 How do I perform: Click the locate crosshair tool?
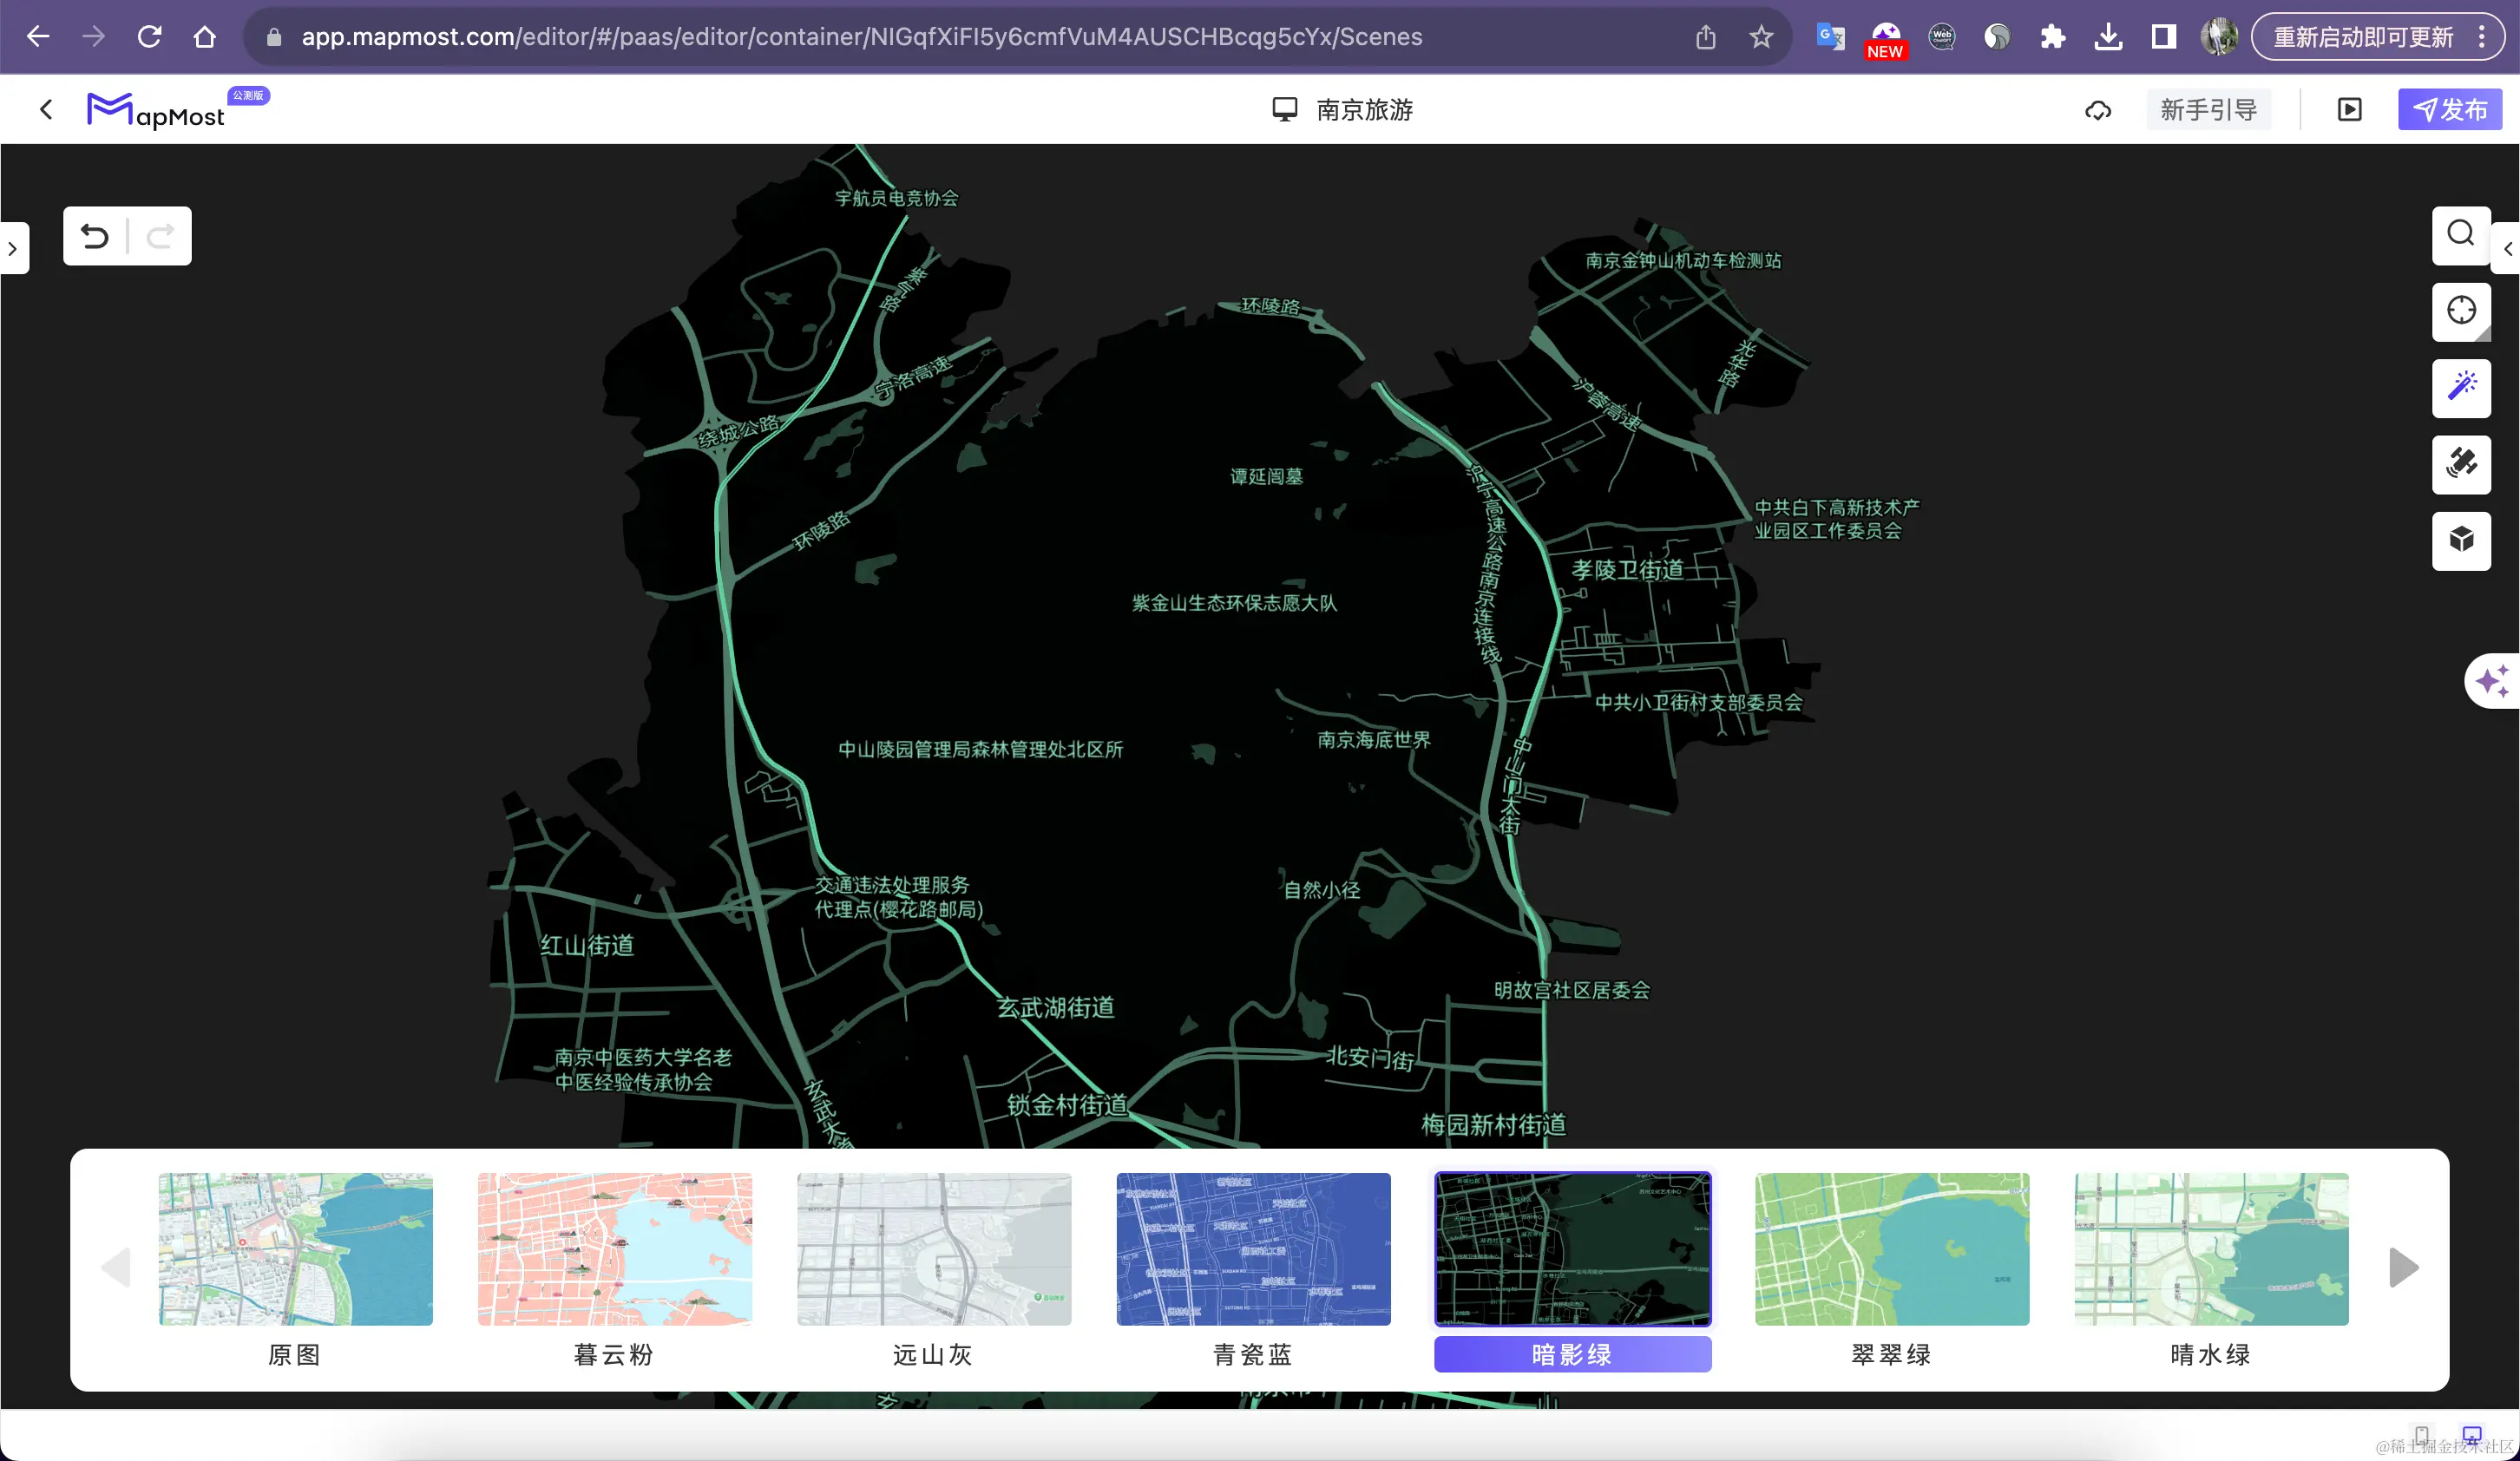point(2461,311)
